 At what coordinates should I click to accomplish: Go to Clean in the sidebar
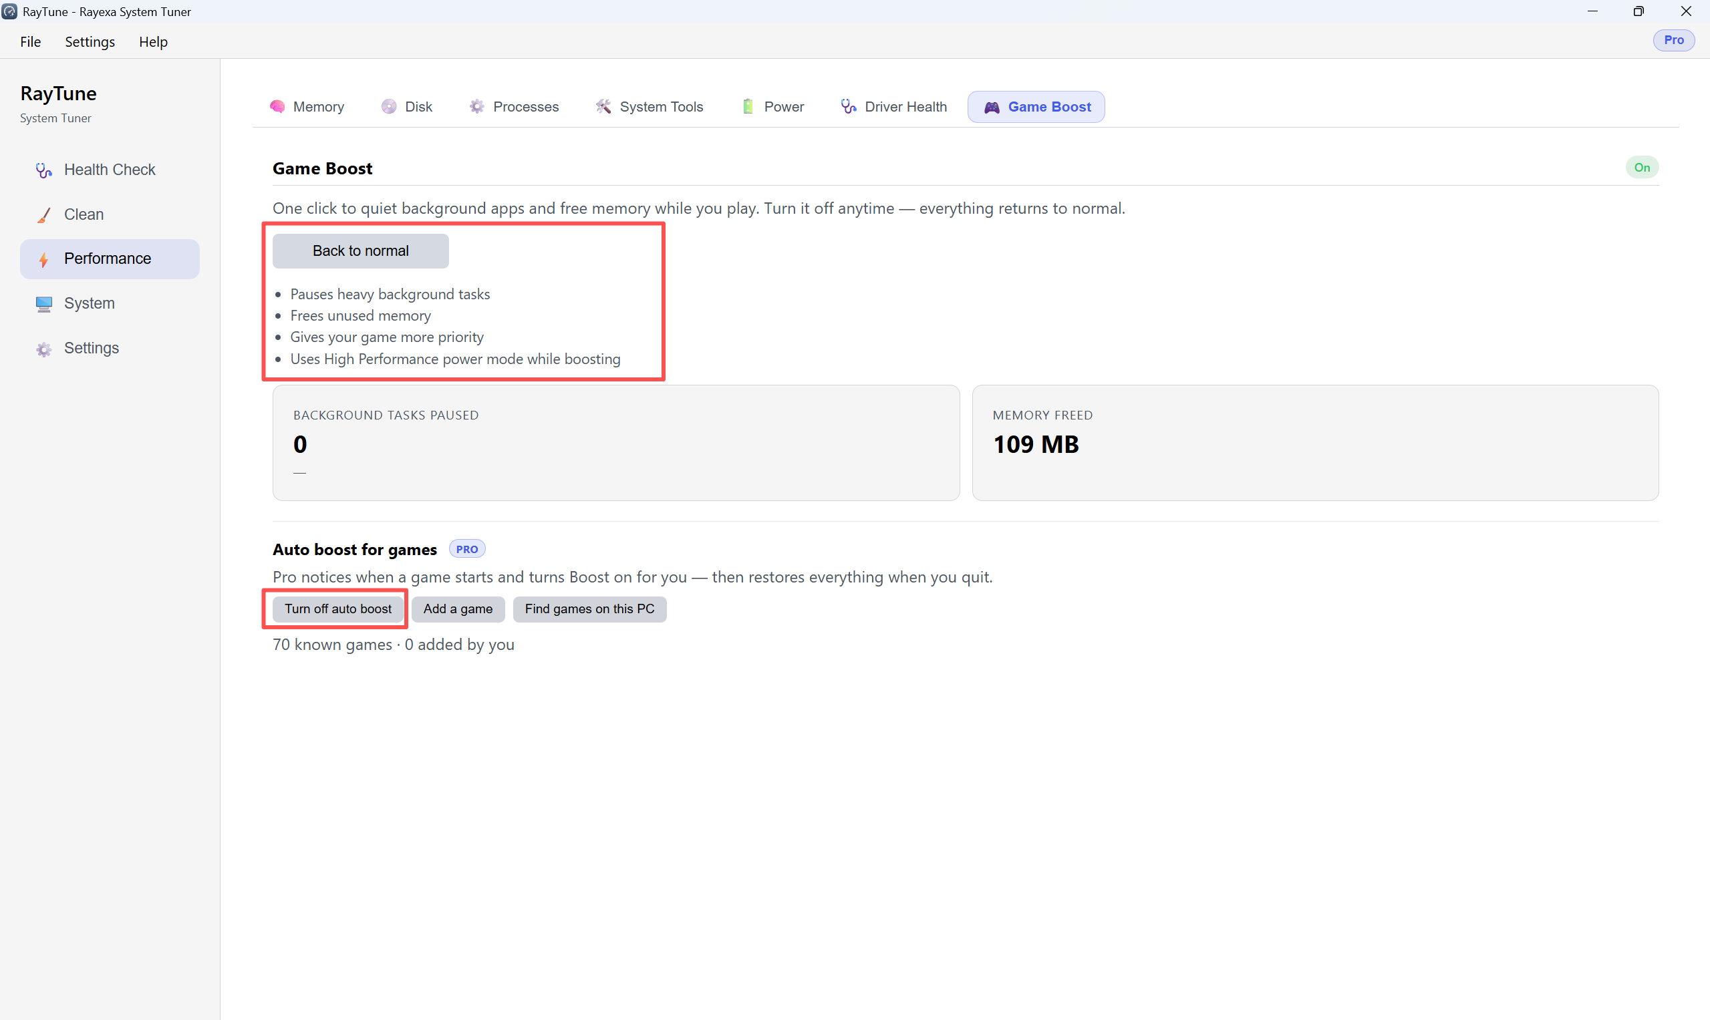click(x=110, y=215)
